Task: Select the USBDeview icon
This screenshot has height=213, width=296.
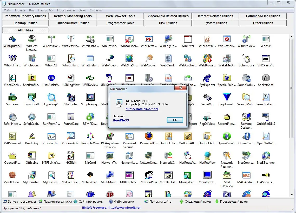Action: point(90,78)
